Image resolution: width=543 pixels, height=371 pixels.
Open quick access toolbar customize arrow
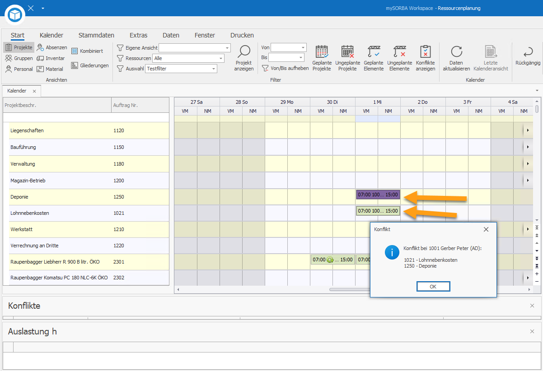[42, 8]
